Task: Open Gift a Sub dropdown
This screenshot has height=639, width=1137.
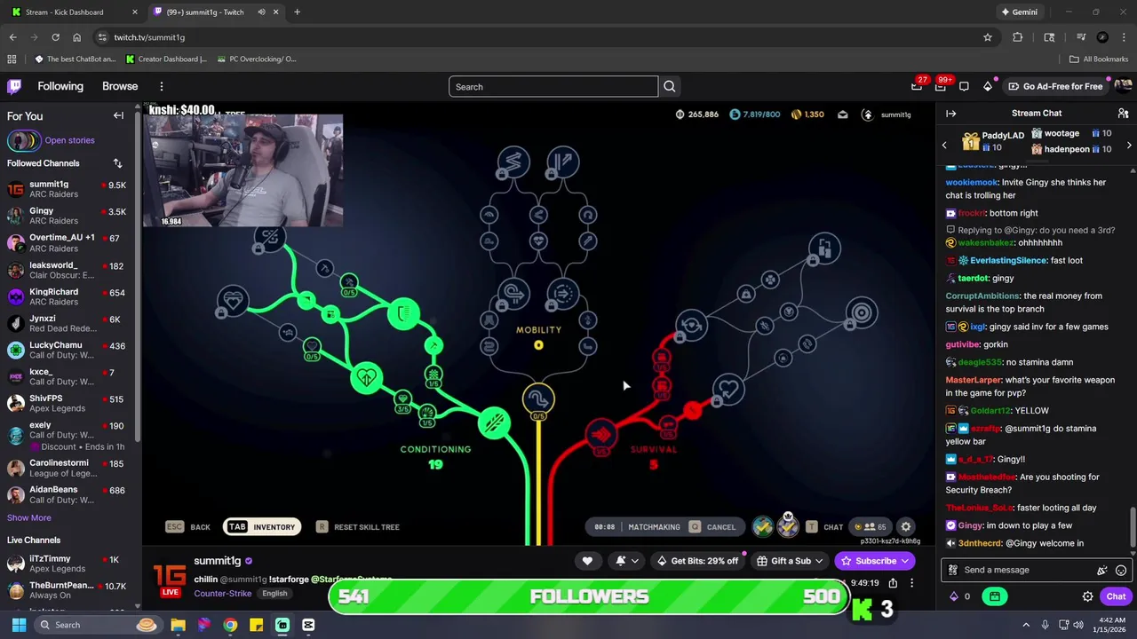Action: (x=791, y=561)
